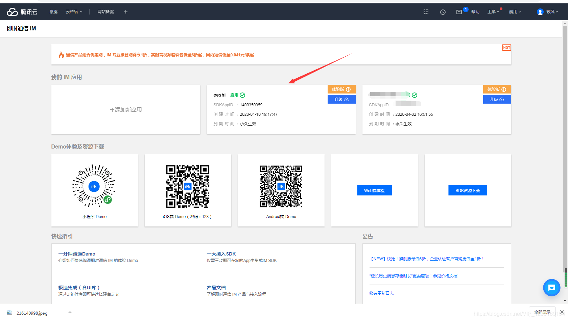
Task: Open the clock history icon
Action: (x=443, y=12)
